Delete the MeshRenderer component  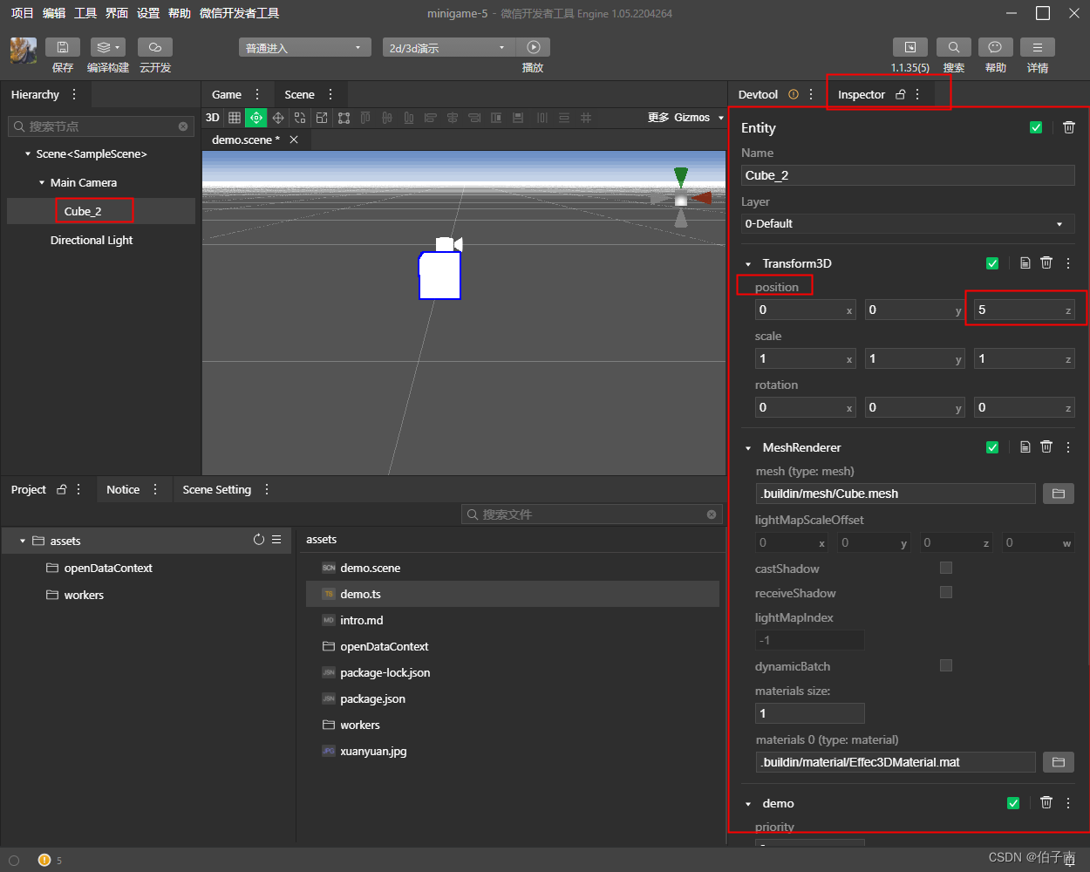pyautogui.click(x=1046, y=446)
